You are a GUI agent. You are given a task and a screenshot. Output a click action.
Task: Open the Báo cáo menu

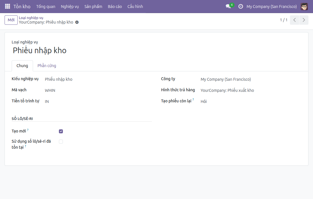(x=115, y=6)
